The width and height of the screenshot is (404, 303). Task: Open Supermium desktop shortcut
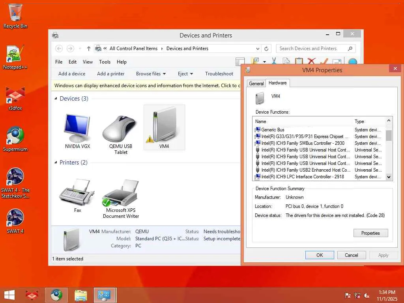[15, 139]
